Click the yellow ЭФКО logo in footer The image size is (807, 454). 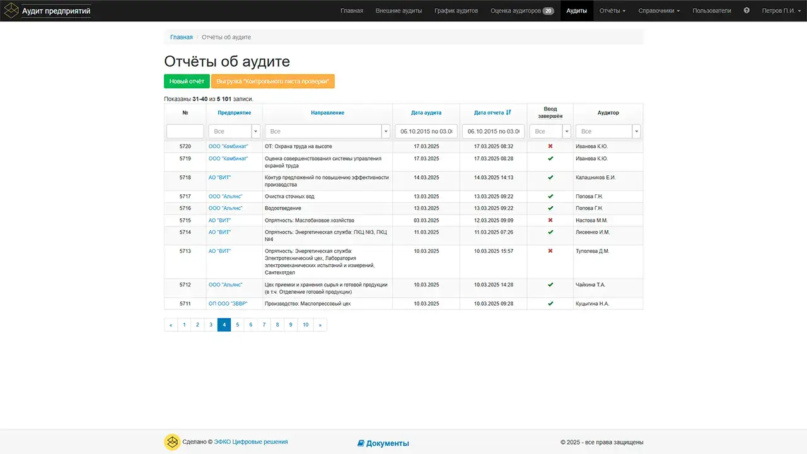click(171, 443)
